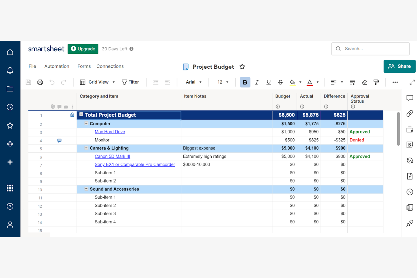Screen dimensions: 417x278
Task: Open Recents using the clock icon
Action: tap(10, 107)
